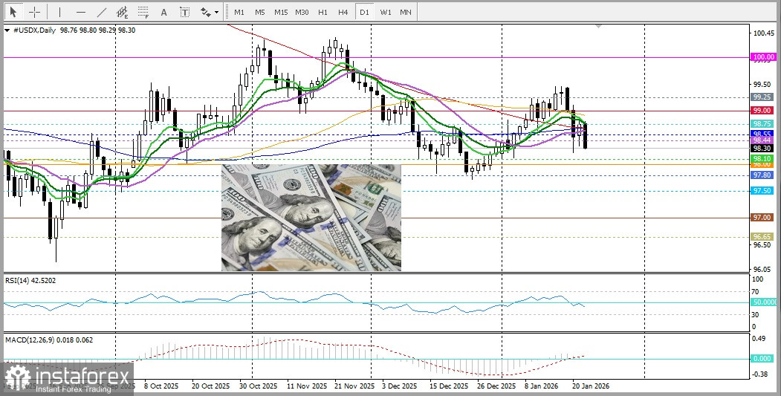Click the 8 Jan 2026 date label
Viewport: 781px width, 396px height.
[x=540, y=386]
